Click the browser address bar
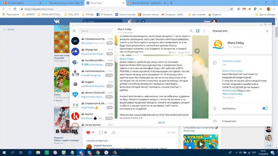 point(124,9)
